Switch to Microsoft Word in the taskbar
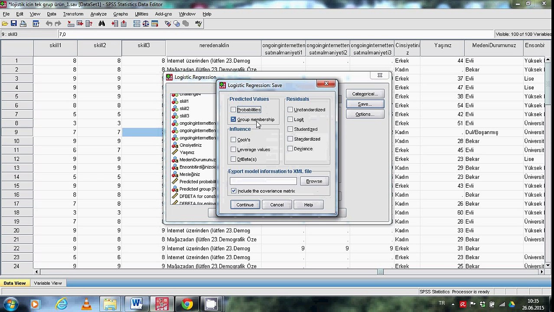Viewport: 554px width, 312px height. click(137, 304)
